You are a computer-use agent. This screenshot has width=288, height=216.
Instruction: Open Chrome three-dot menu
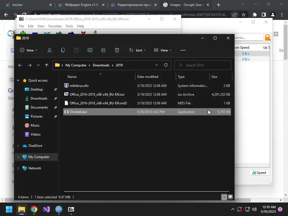click(x=282, y=15)
